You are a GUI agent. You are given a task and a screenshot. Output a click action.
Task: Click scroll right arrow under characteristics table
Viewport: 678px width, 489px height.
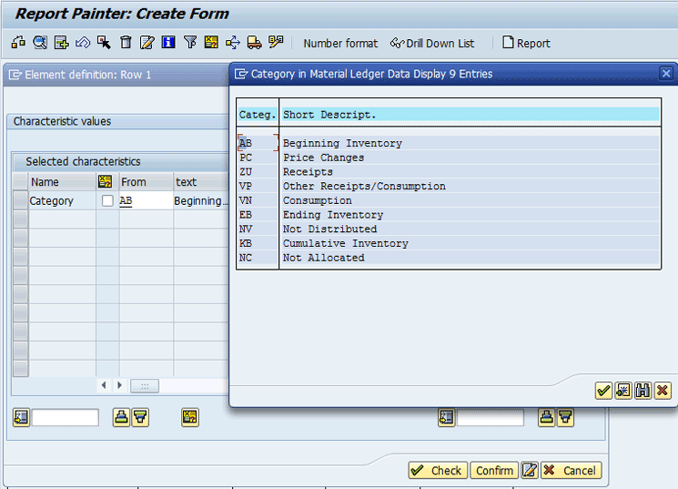pyautogui.click(x=120, y=385)
